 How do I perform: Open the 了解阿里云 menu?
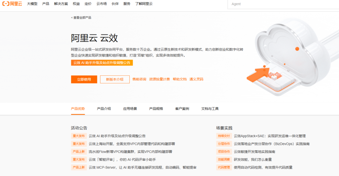click(144, 4)
